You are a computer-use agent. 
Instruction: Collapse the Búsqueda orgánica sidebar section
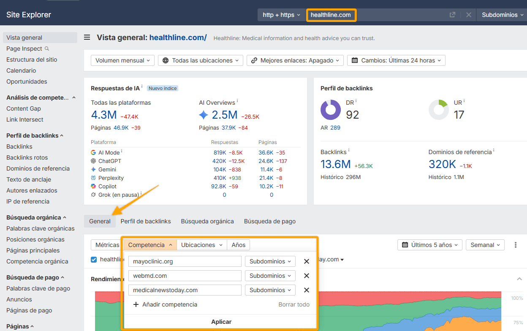pyautogui.click(x=65, y=217)
